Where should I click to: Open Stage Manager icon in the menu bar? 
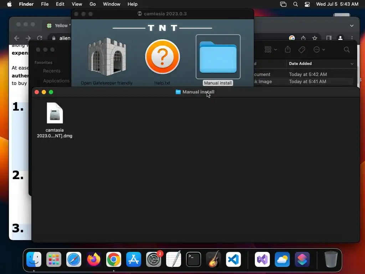tap(283, 4)
